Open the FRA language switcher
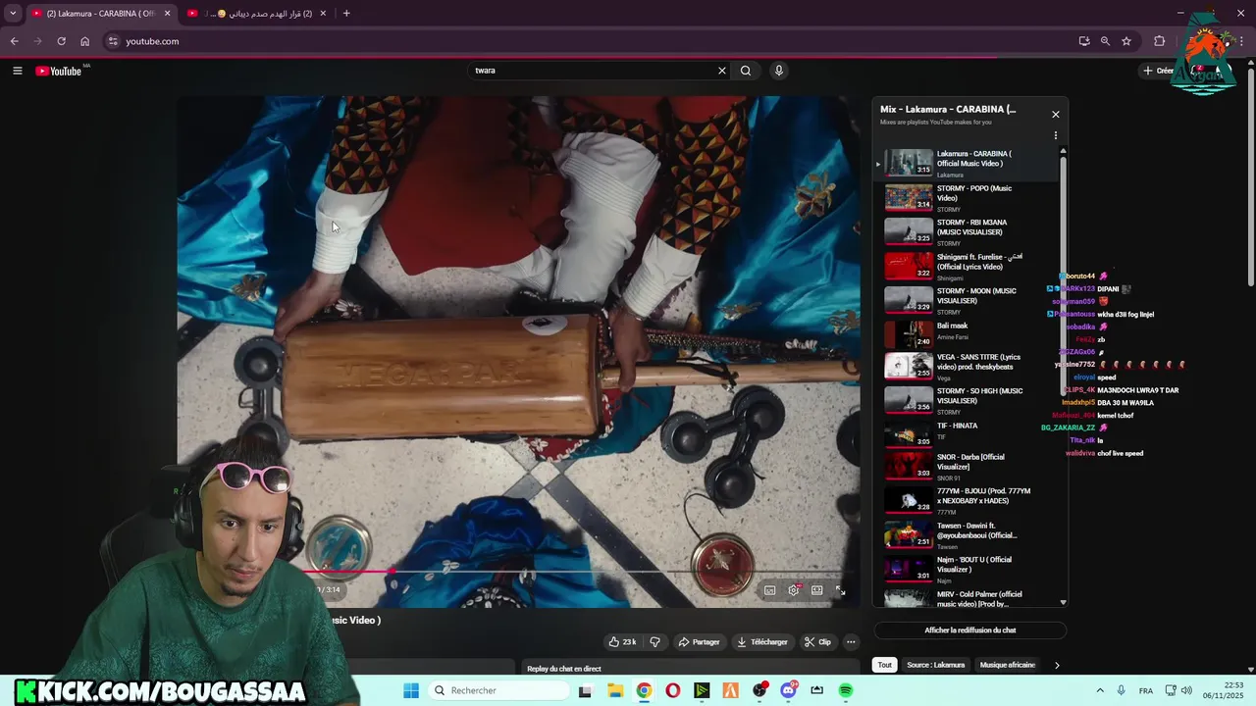 [x=1146, y=691]
